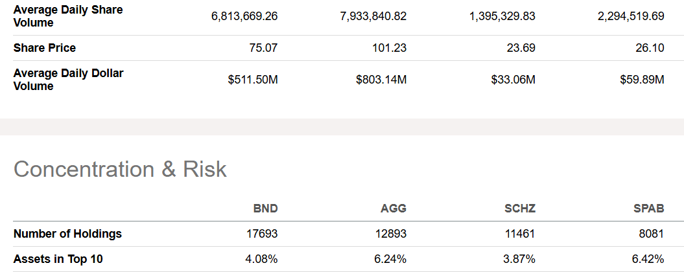This screenshot has height=272, width=684.
Task: Select the SPAB ticker header
Action: 649,209
